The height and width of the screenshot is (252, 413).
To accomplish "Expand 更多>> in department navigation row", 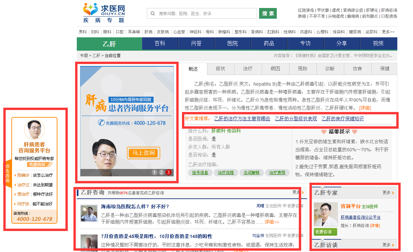I will point(388,32).
